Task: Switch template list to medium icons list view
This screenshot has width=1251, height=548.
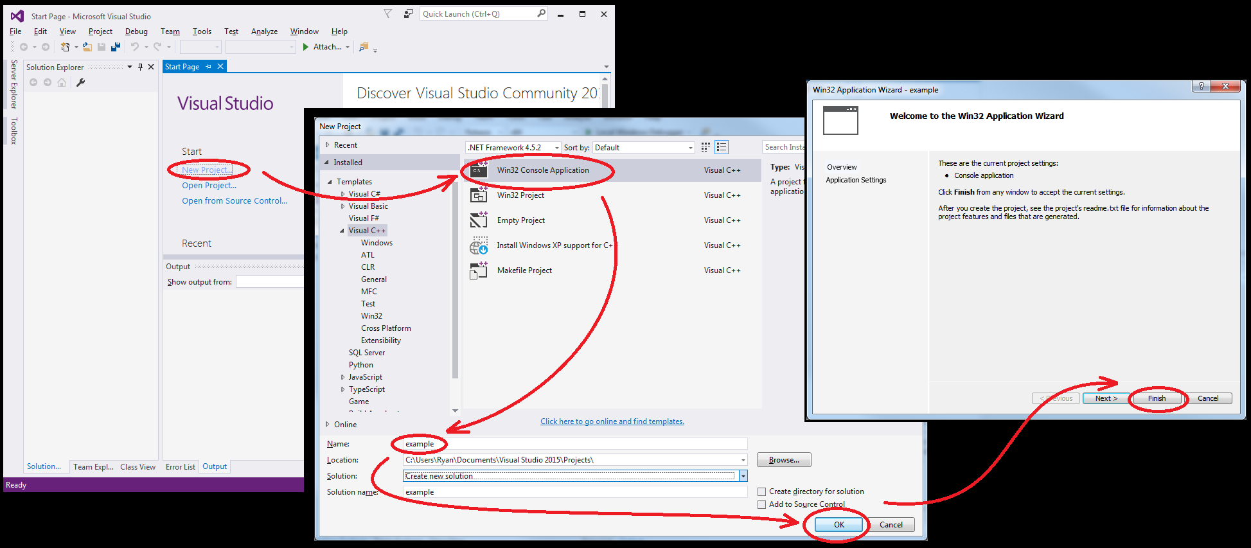Action: (x=722, y=147)
